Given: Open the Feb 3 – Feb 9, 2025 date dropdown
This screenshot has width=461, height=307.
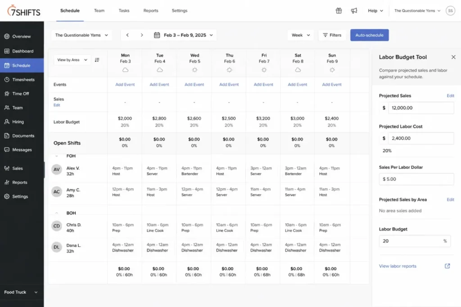Looking at the screenshot, I should click(x=188, y=35).
